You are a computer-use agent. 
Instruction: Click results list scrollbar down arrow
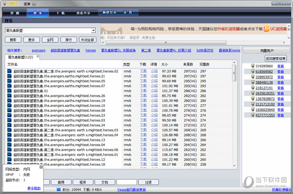(234, 165)
